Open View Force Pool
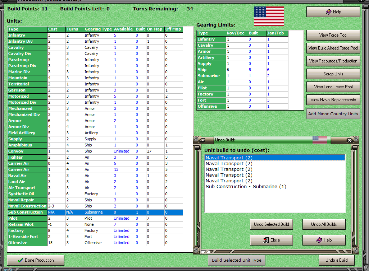Image resolution: width=369 pixels, height=271 pixels. tap(333, 35)
